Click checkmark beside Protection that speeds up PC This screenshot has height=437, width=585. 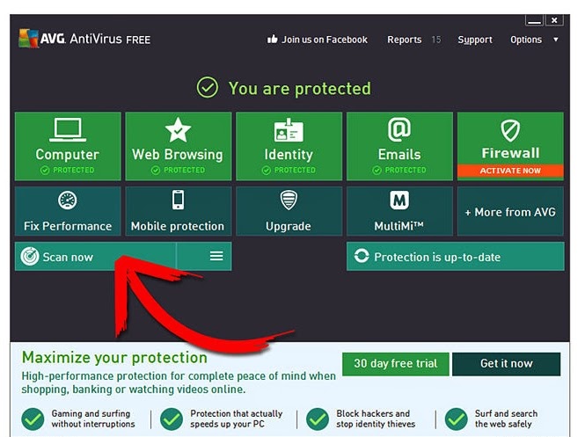click(x=172, y=419)
